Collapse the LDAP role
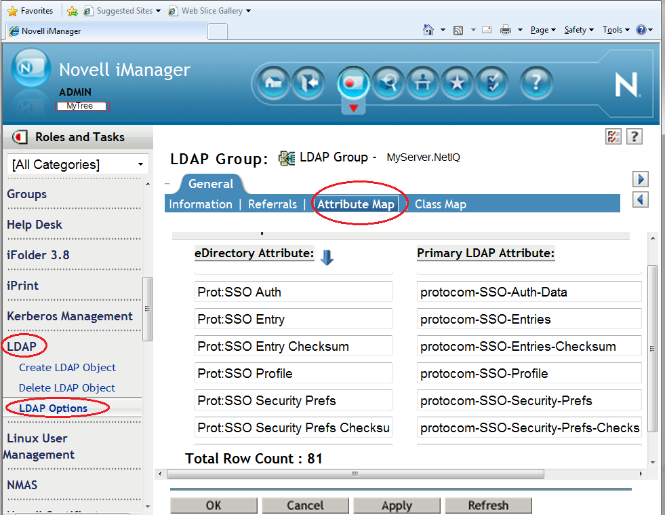Image resolution: width=665 pixels, height=515 pixels. coord(22,347)
